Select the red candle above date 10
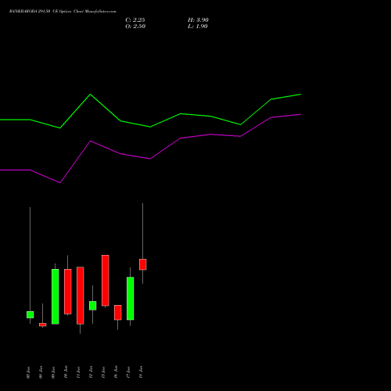Image resolution: width=391 pixels, height=391 pixels. pos(68,292)
